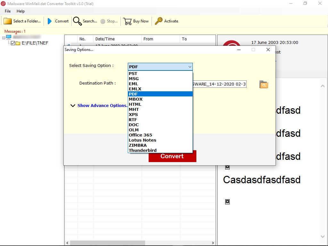The image size is (328, 246).
Task: Choose MHT from saving options list
Action: click(x=160, y=110)
